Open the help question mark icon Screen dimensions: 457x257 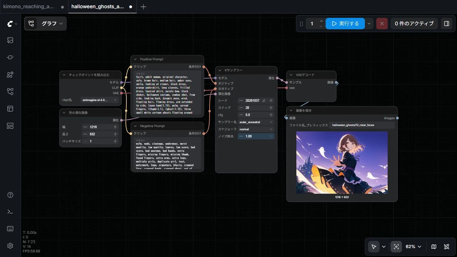(x=10, y=195)
